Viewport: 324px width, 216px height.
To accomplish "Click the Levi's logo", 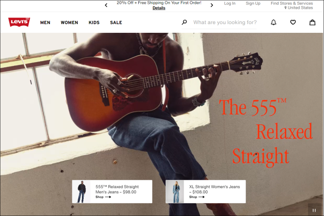I will [x=19, y=22].
